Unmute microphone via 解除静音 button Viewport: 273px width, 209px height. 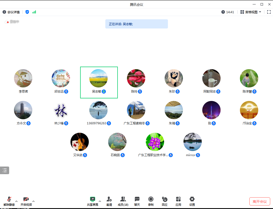click(x=9, y=199)
